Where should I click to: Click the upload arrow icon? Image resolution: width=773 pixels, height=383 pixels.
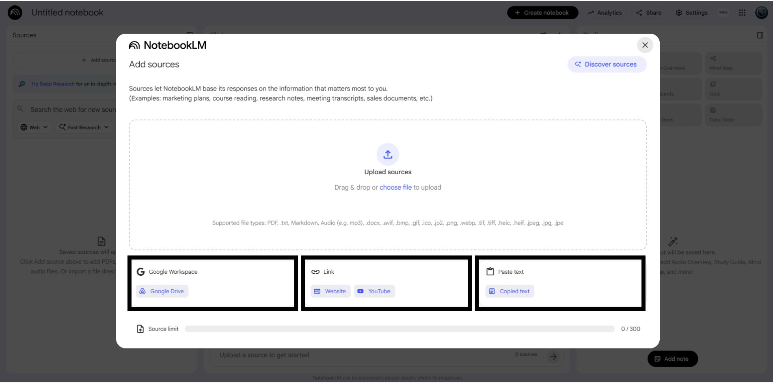388,154
